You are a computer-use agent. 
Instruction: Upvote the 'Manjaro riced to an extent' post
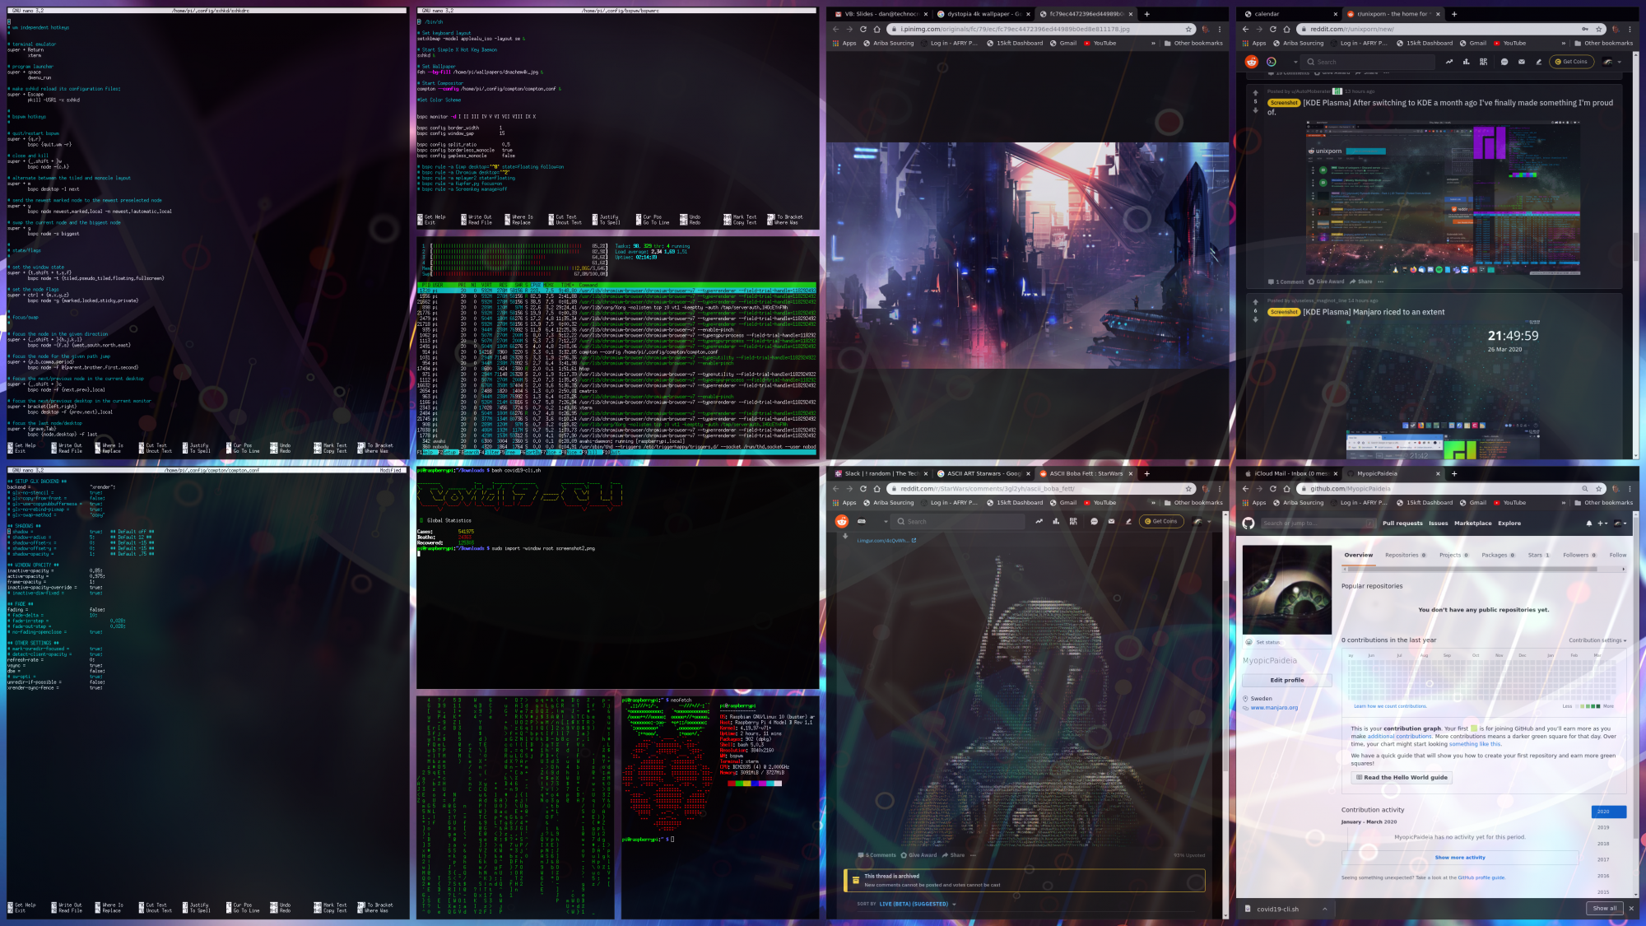click(x=1255, y=303)
